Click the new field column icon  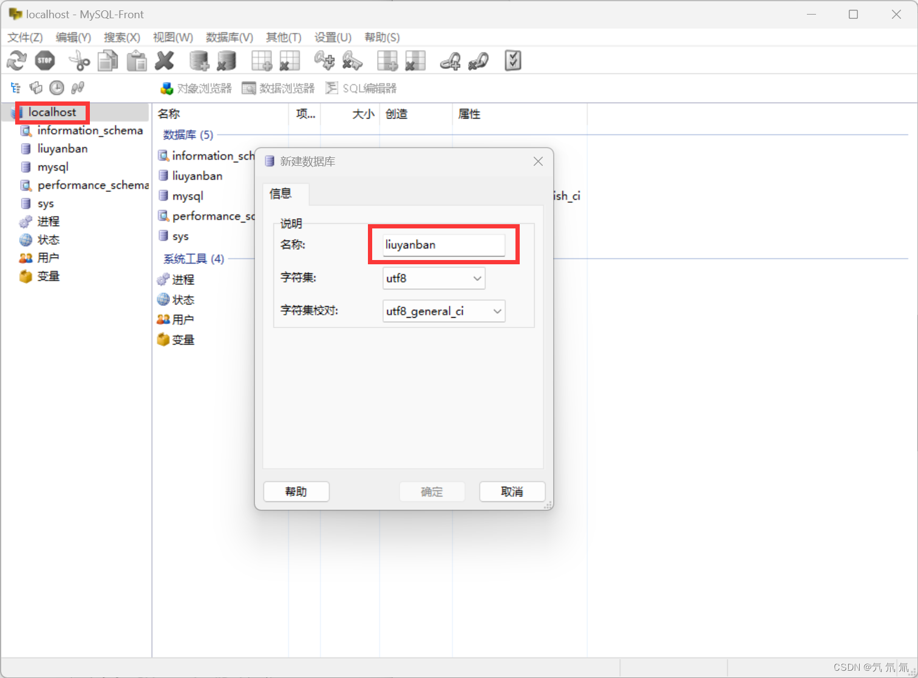pyautogui.click(x=387, y=61)
